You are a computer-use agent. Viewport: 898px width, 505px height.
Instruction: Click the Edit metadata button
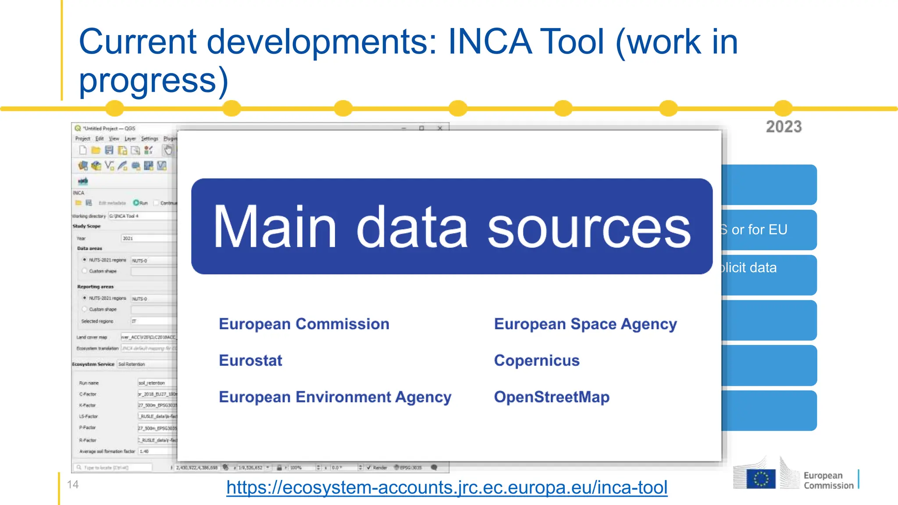pos(112,203)
